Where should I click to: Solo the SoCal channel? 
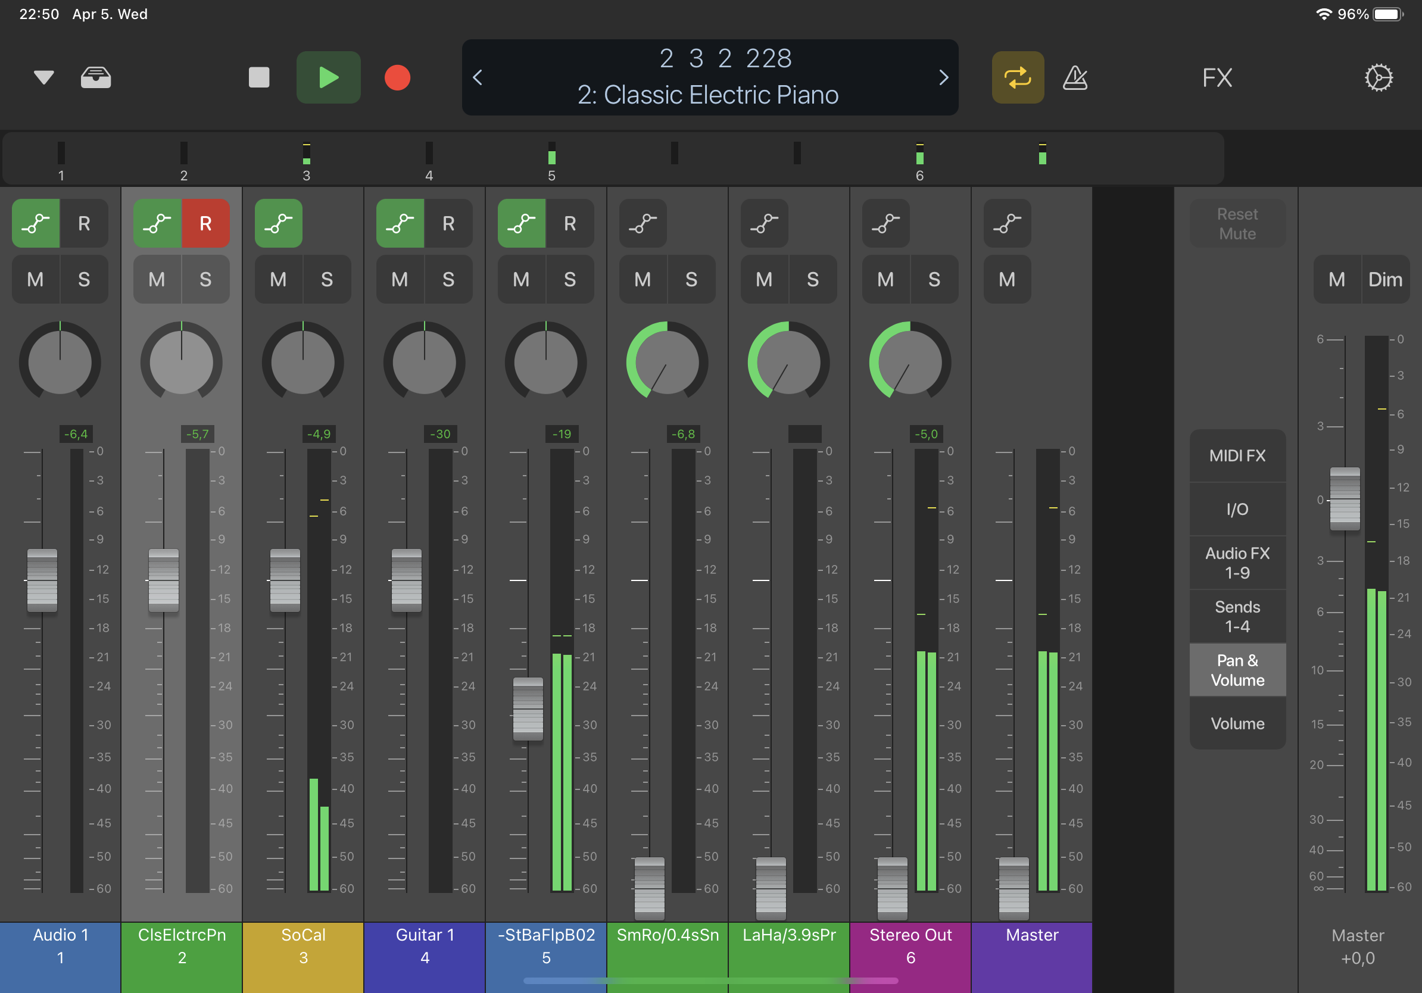click(x=326, y=279)
